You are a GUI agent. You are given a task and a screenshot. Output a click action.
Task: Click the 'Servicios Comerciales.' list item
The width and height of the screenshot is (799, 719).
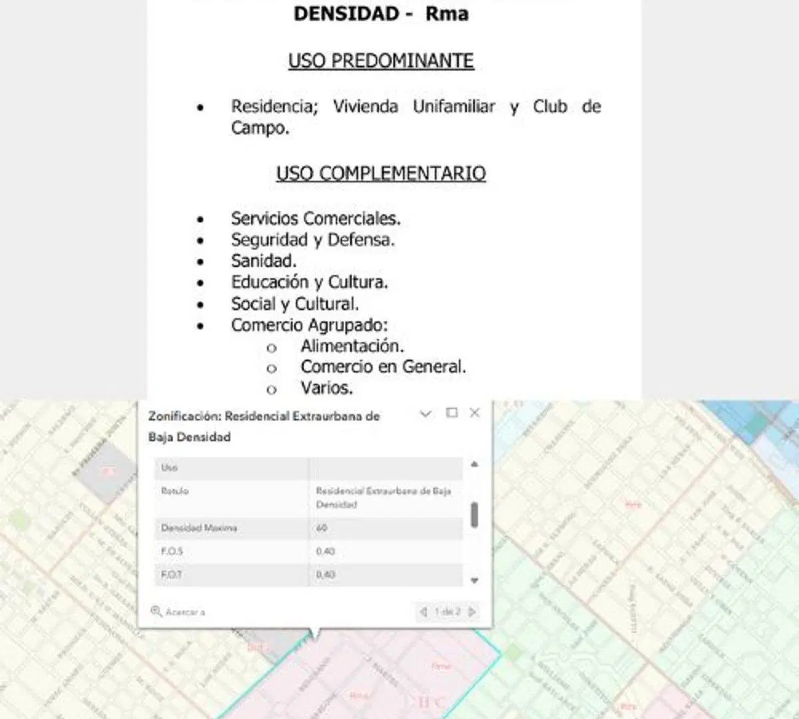pyautogui.click(x=316, y=218)
